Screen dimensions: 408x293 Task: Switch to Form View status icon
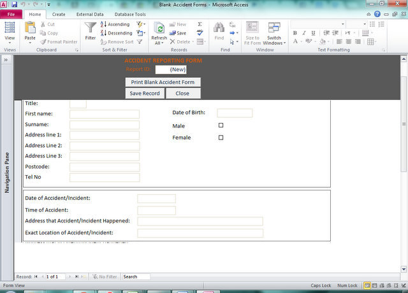(x=367, y=285)
